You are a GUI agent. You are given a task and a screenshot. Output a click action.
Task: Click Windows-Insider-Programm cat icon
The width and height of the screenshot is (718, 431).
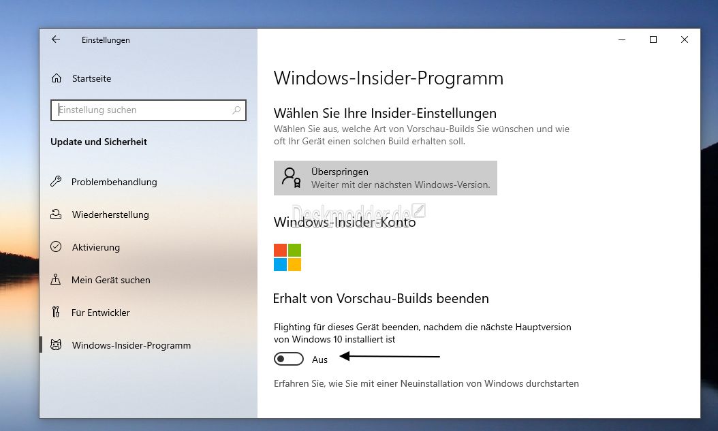(56, 345)
